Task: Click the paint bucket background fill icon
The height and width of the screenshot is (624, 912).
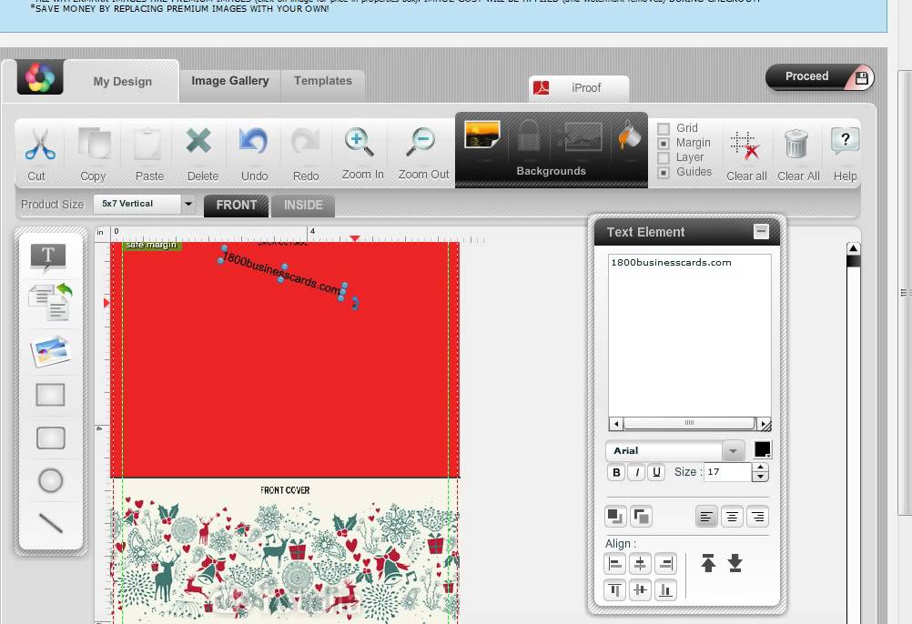Action: click(x=629, y=135)
